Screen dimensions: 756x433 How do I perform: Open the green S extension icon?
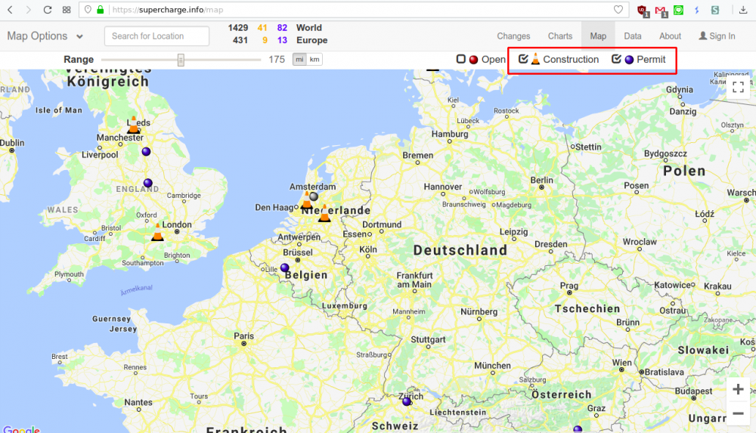tap(715, 10)
